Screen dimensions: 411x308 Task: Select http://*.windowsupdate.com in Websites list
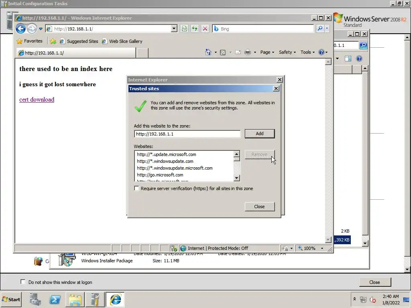pyautogui.click(x=165, y=161)
